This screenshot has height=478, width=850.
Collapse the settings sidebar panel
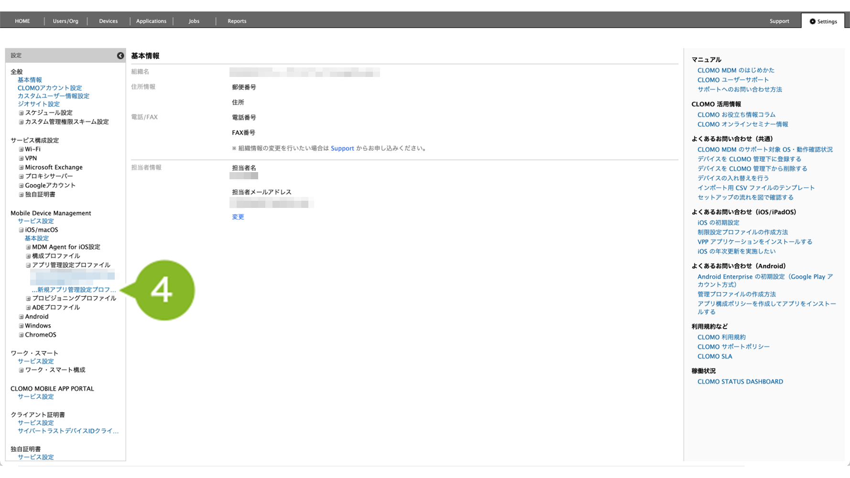(x=120, y=56)
